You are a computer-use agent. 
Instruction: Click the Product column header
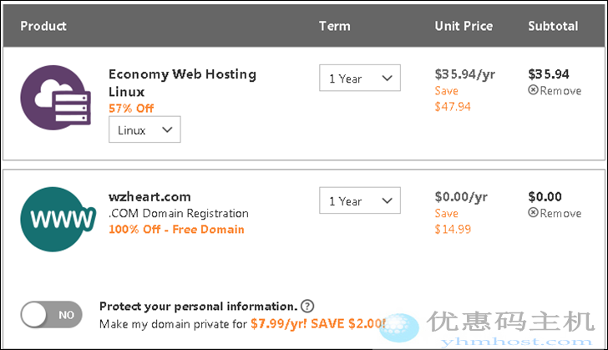43,26
